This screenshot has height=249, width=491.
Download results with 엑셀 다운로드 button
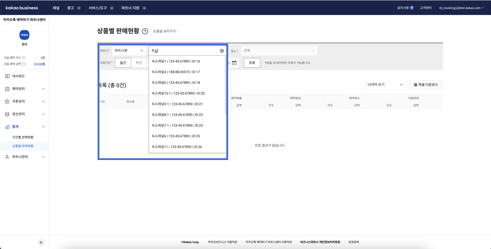425,85
